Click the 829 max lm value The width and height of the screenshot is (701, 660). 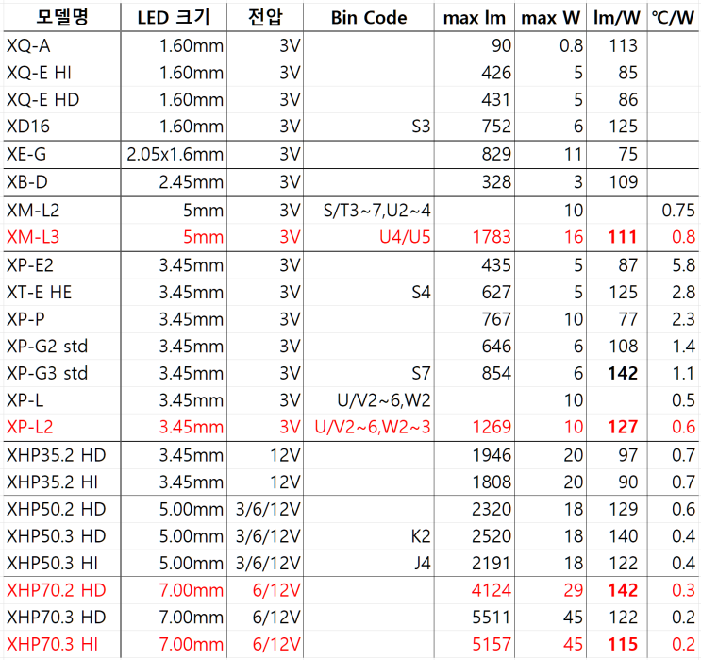coord(496,154)
